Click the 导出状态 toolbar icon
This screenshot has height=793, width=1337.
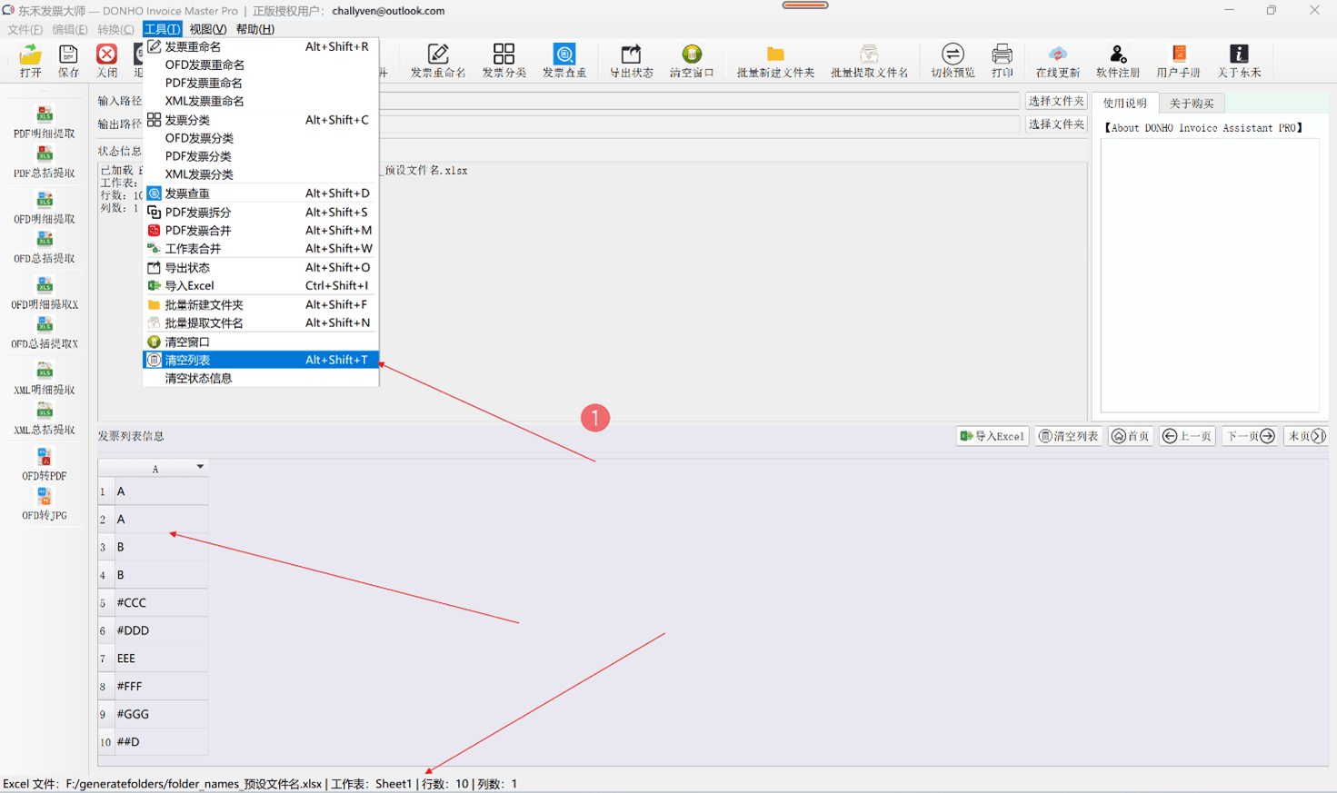[631, 60]
